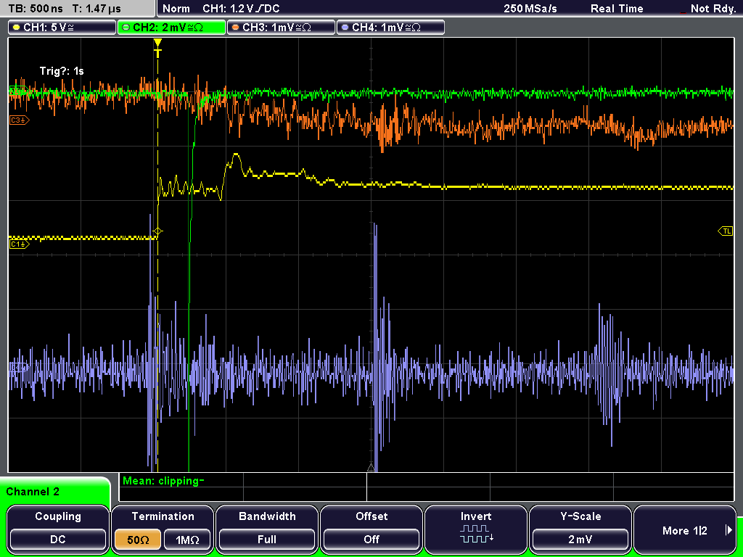The image size is (743, 557).
Task: Click the Mean: clipping measurement result
Action: point(163,482)
